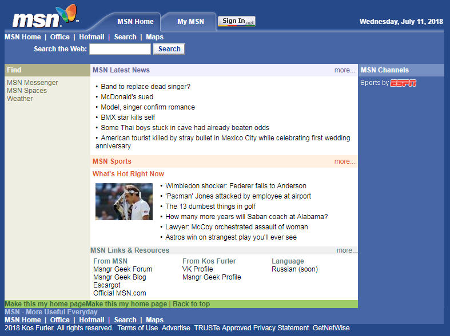Open Maps link in top navigation
Screen dimensions: 450x336
155,37
